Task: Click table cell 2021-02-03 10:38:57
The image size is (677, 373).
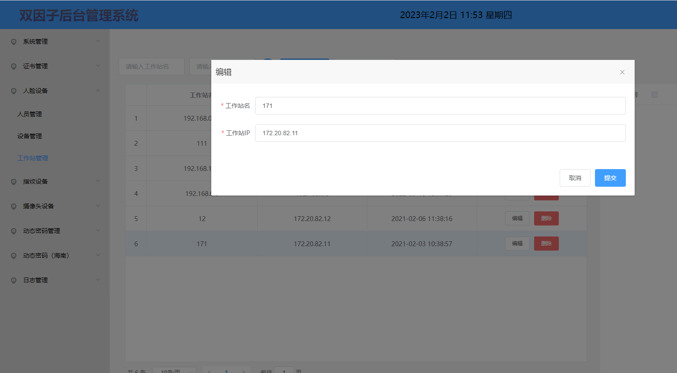Action: pyautogui.click(x=422, y=244)
